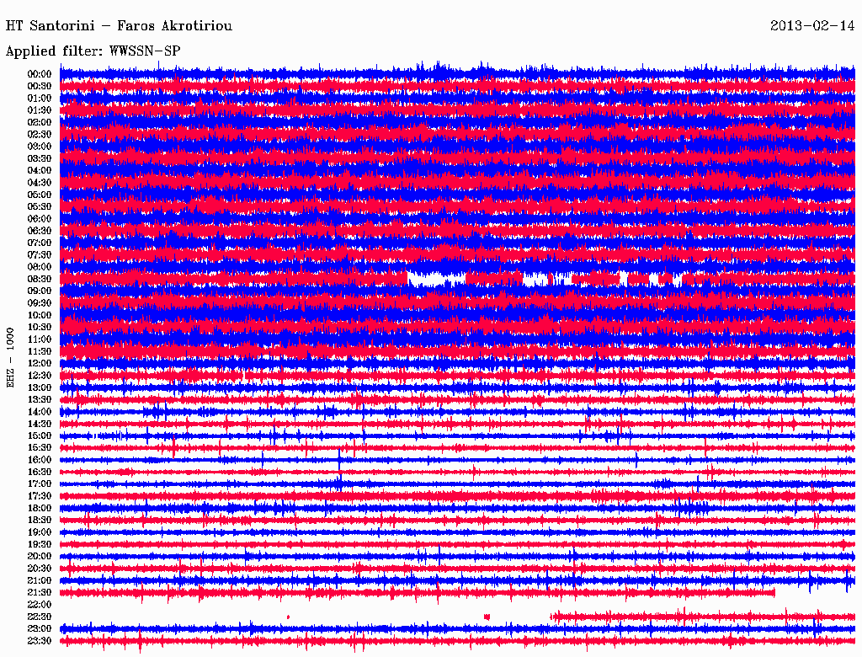Select the 22:00 time label
The width and height of the screenshot is (862, 657).
click(40, 605)
